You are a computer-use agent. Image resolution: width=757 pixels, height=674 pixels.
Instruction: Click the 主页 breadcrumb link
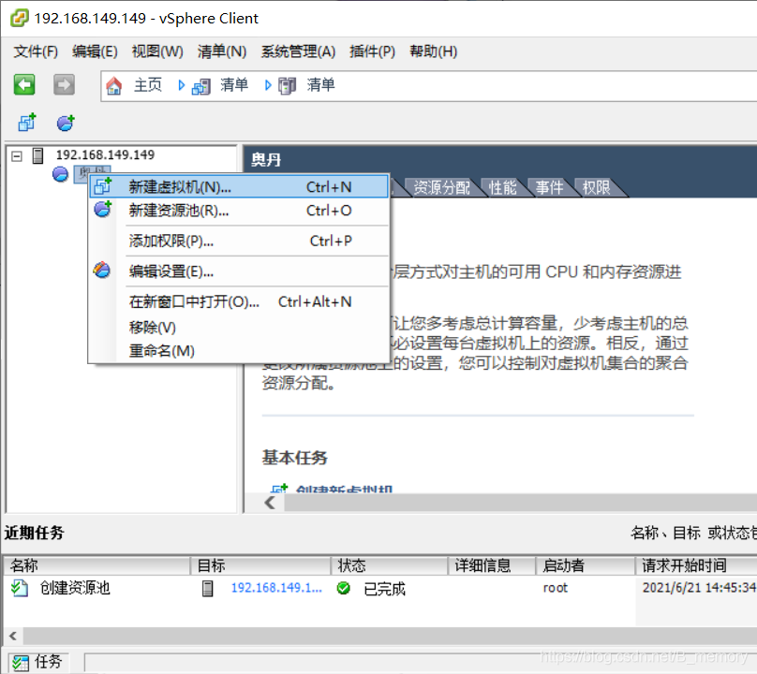(148, 85)
